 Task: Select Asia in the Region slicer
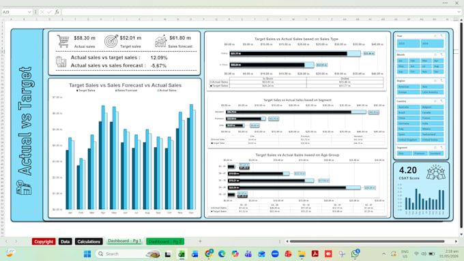pos(432,87)
